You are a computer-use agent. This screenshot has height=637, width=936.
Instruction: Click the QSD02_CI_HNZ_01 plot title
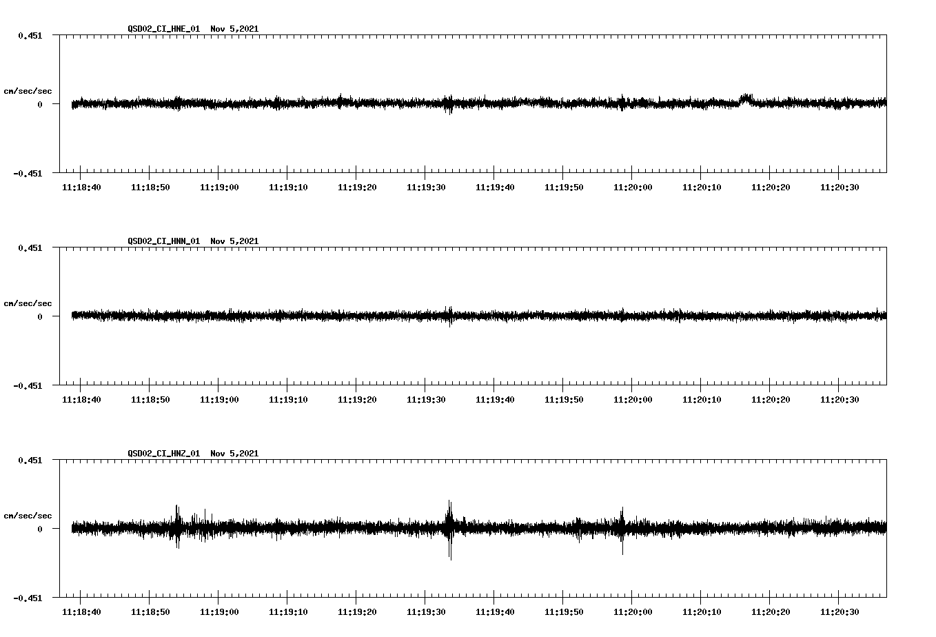(193, 454)
